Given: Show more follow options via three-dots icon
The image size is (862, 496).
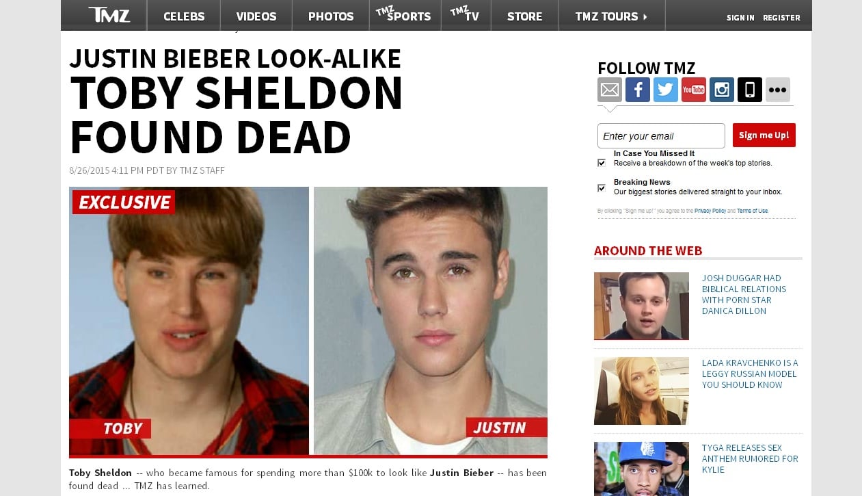Looking at the screenshot, I should click(x=778, y=90).
